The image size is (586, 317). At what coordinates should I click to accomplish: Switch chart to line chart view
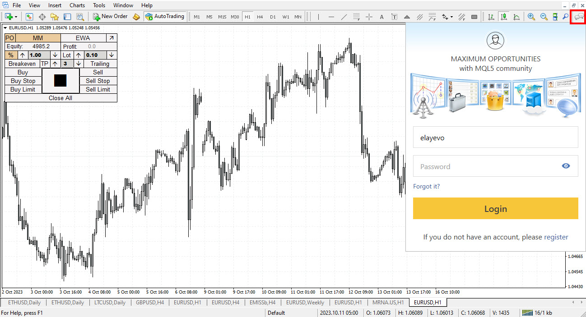point(516,17)
